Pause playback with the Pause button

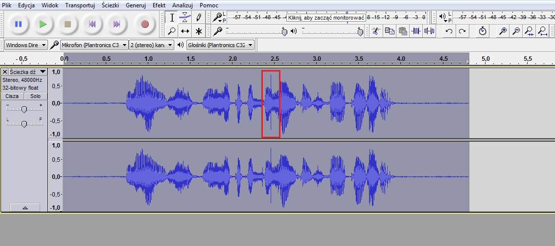18,24
